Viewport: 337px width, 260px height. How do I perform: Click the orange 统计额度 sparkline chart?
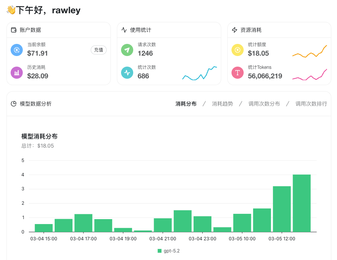pyautogui.click(x=310, y=52)
